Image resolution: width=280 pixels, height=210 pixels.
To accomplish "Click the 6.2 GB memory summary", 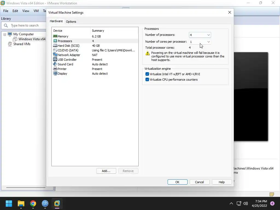I will coord(96,36).
